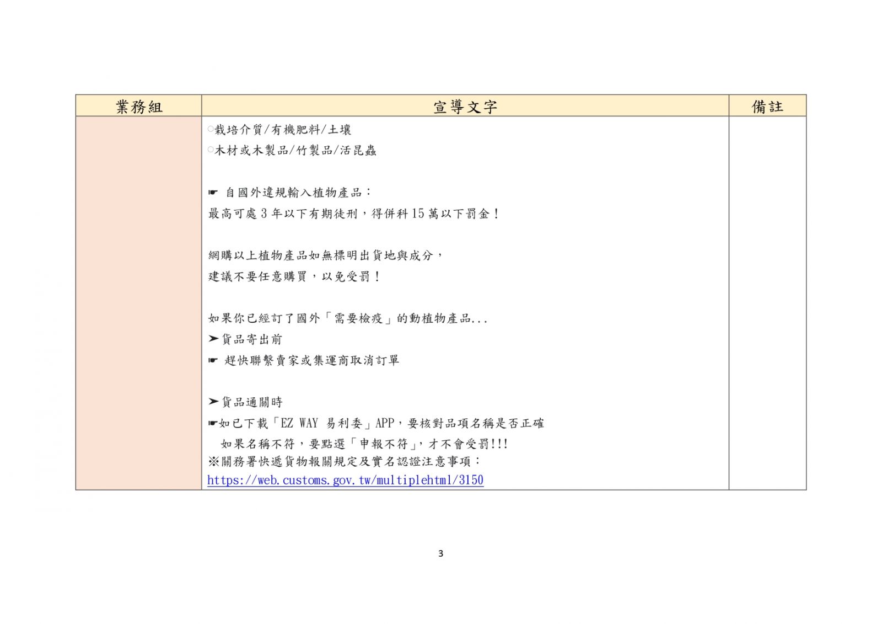
Task: Click the pointing hand before 趕快聯繫賣家
Action: (213, 361)
